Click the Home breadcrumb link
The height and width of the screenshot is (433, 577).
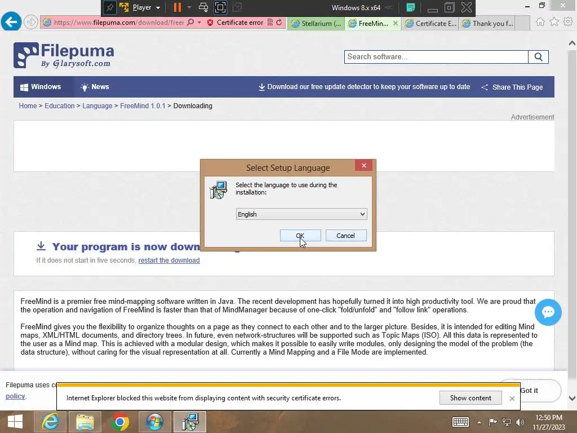[28, 105]
